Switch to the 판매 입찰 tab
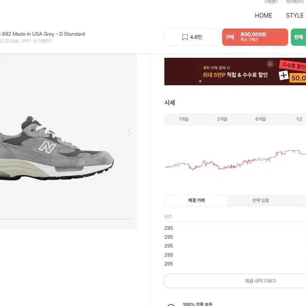Viewport: 306px width, 306px height. point(261,200)
